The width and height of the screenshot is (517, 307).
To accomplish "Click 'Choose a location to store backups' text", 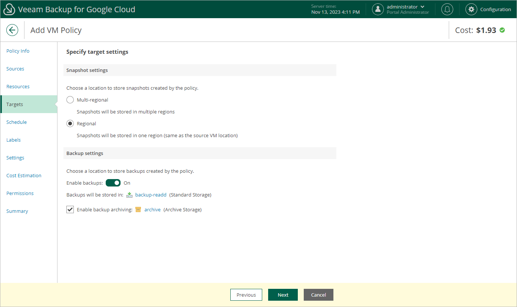I will click(130, 171).
